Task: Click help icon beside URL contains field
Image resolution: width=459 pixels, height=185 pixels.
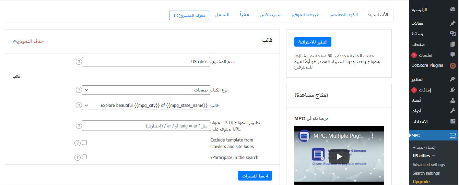Action: tap(79, 126)
